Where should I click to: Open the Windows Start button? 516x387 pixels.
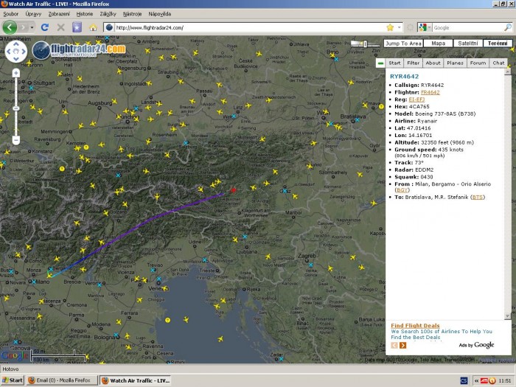13,380
